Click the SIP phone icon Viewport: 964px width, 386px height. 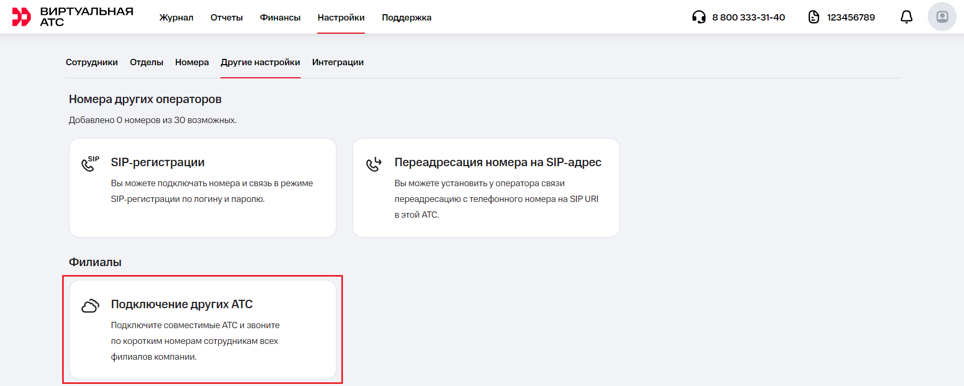coord(90,164)
